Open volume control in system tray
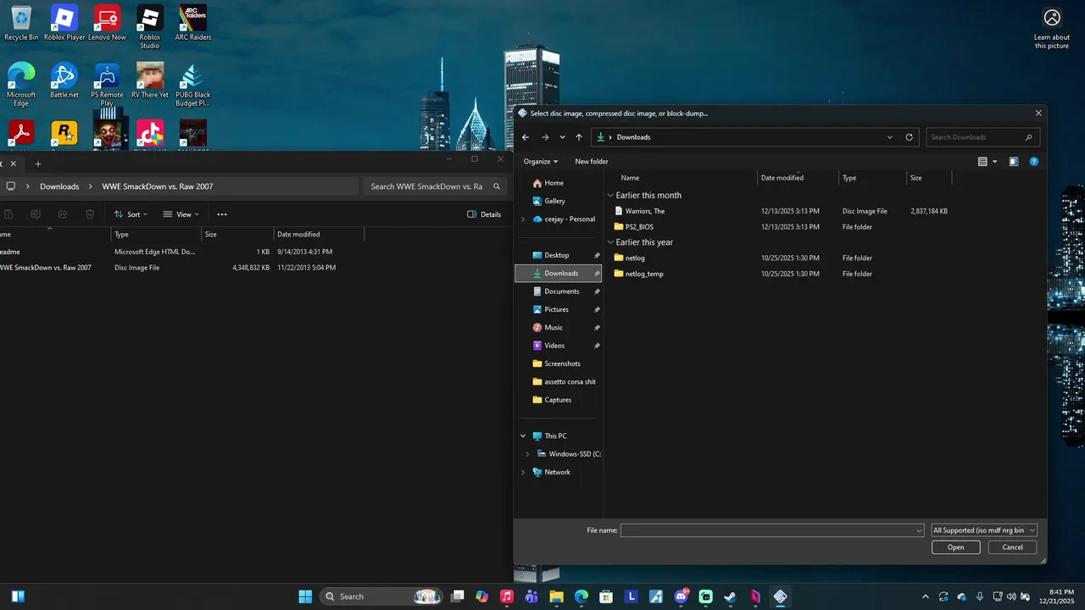Viewport: 1085px width, 610px height. [x=1011, y=596]
